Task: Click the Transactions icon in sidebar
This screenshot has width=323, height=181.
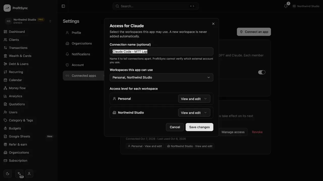Action: [5, 48]
